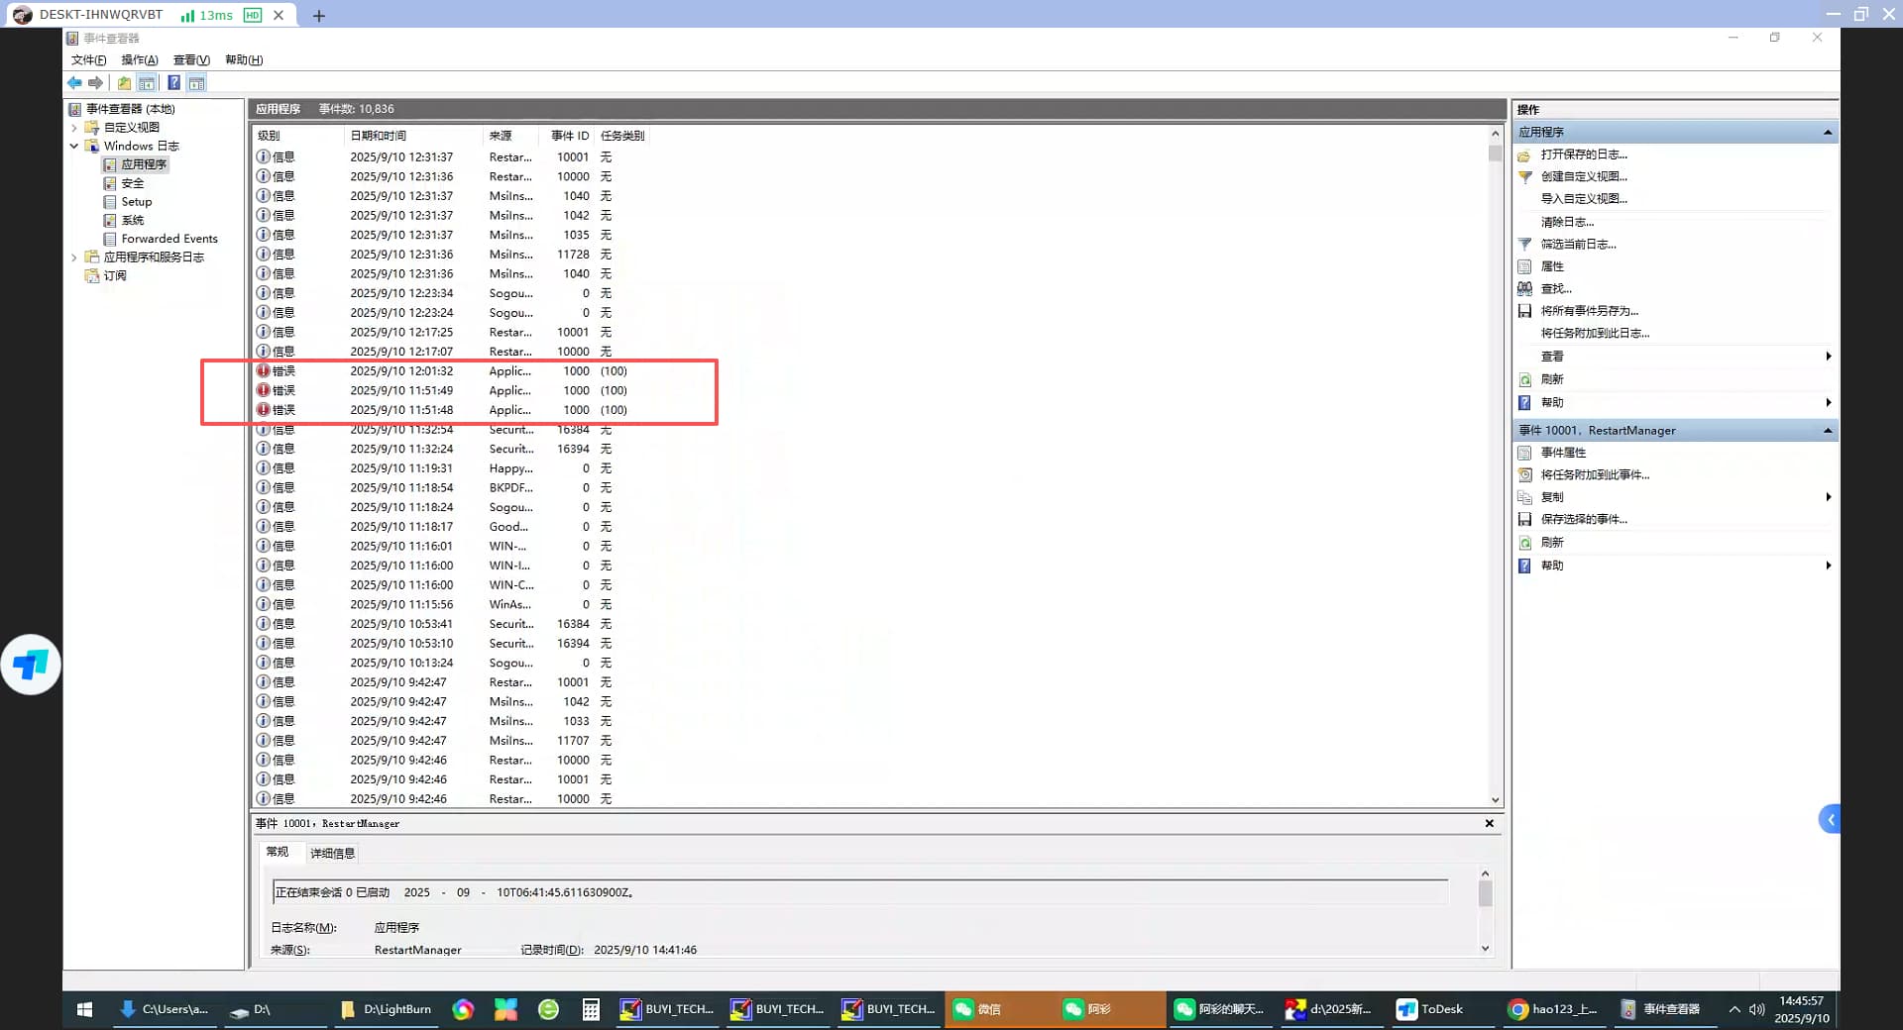1903x1030 pixels.
Task: Collapse the 应用程序 actions section header
Action: click(x=1827, y=133)
